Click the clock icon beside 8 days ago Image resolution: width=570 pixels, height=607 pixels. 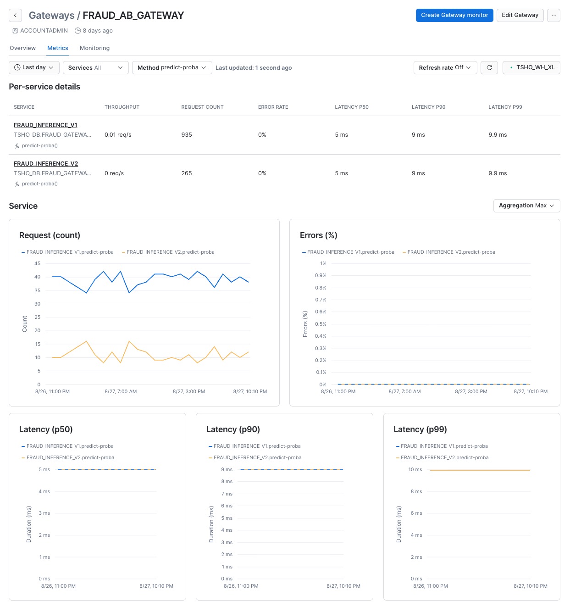78,31
